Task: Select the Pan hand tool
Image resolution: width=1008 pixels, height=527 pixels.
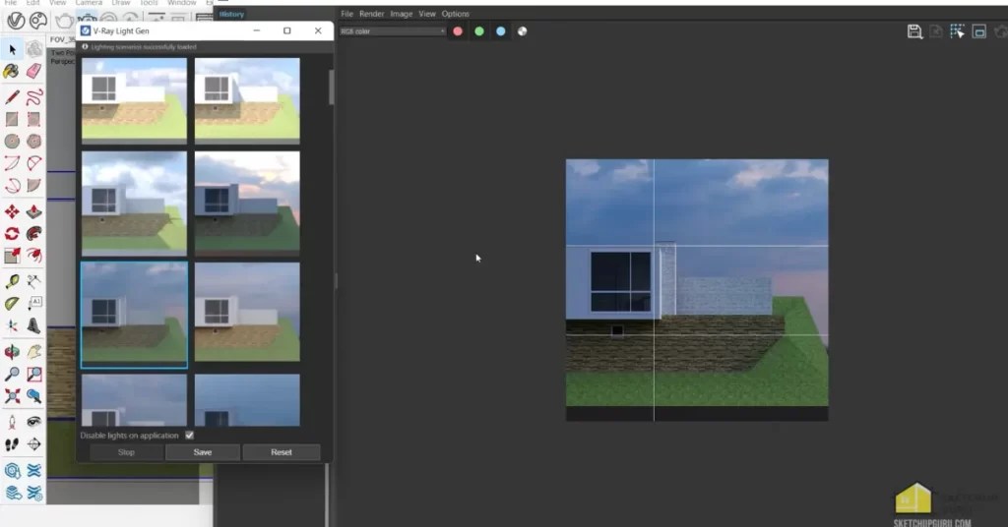Action: coord(34,352)
